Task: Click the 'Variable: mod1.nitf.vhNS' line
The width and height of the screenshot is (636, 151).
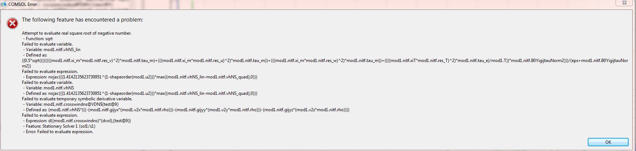Action: click(48, 88)
